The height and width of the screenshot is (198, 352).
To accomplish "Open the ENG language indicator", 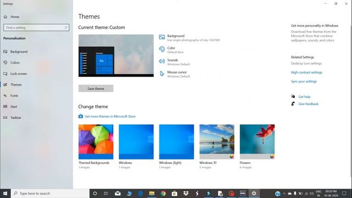I will (x=318, y=194).
